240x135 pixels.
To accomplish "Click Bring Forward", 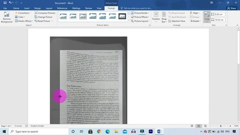I will [178, 13].
